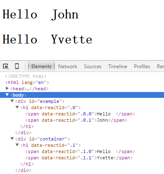Open the Network tab

coord(68,67)
